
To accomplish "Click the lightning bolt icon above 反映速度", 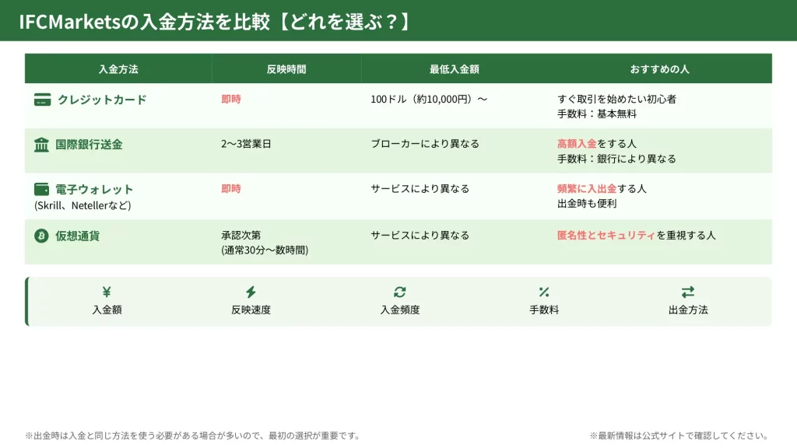I will [251, 292].
